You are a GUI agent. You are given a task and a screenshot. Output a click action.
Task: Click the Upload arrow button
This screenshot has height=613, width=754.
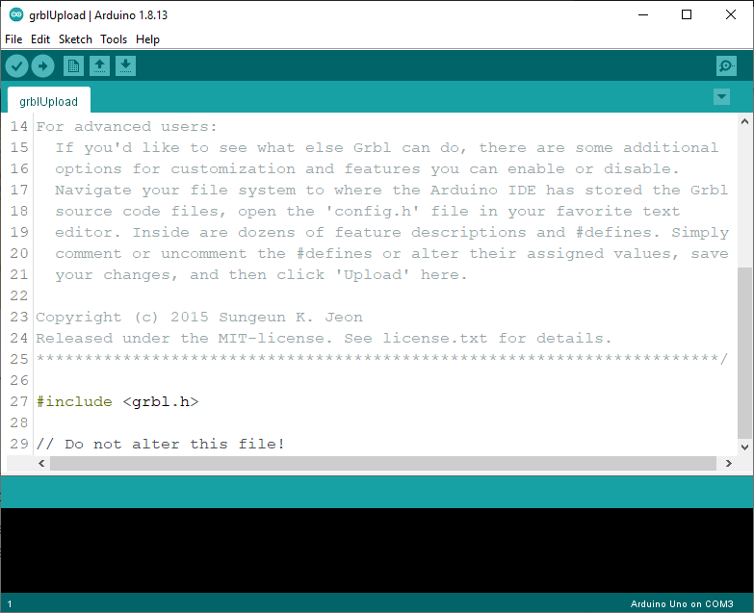click(x=42, y=65)
